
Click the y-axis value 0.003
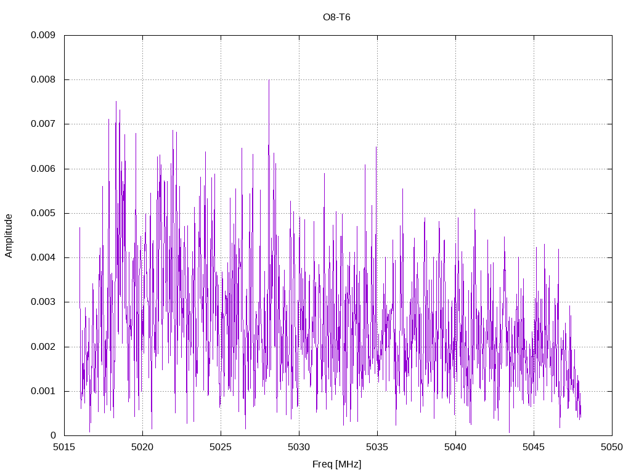43,302
